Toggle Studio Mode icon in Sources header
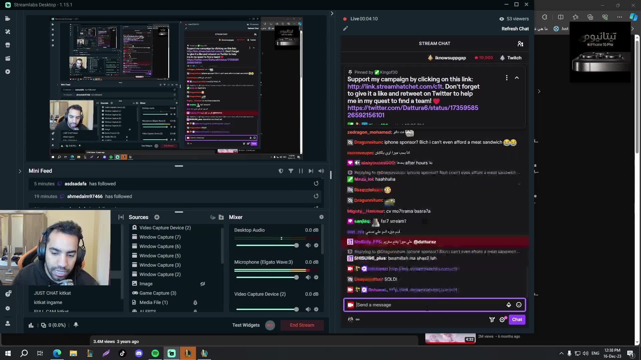This screenshot has height=360, width=641. click(x=213, y=217)
